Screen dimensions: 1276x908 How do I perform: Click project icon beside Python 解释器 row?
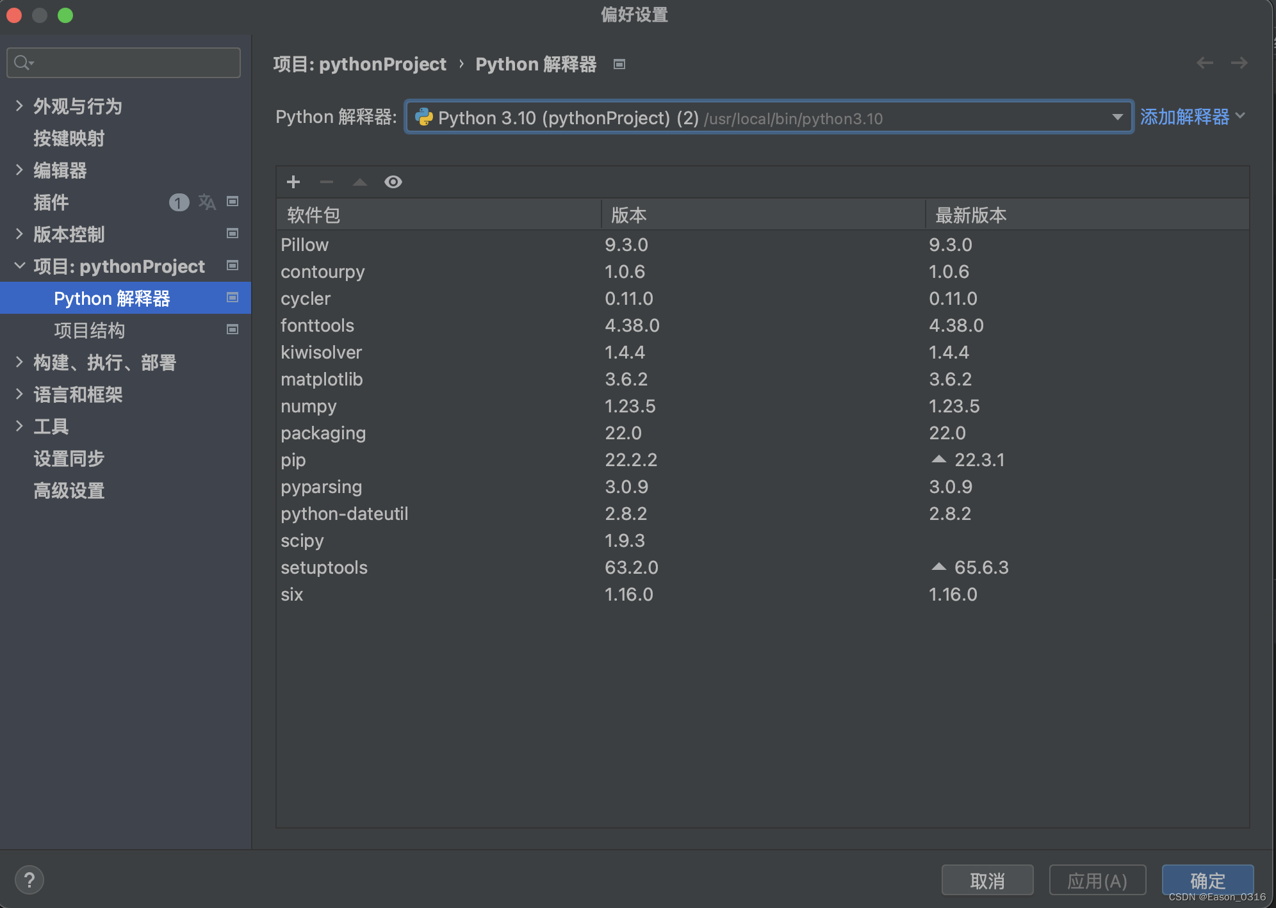tap(233, 298)
